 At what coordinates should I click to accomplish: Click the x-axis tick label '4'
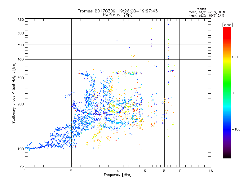[x=118, y=171]
